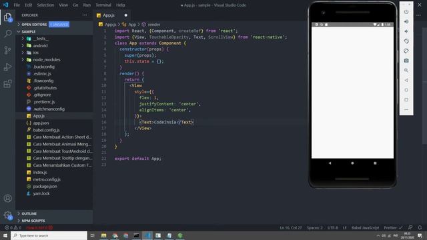
Task: Click the Spaces: 2 indentation status item
Action: point(314,227)
